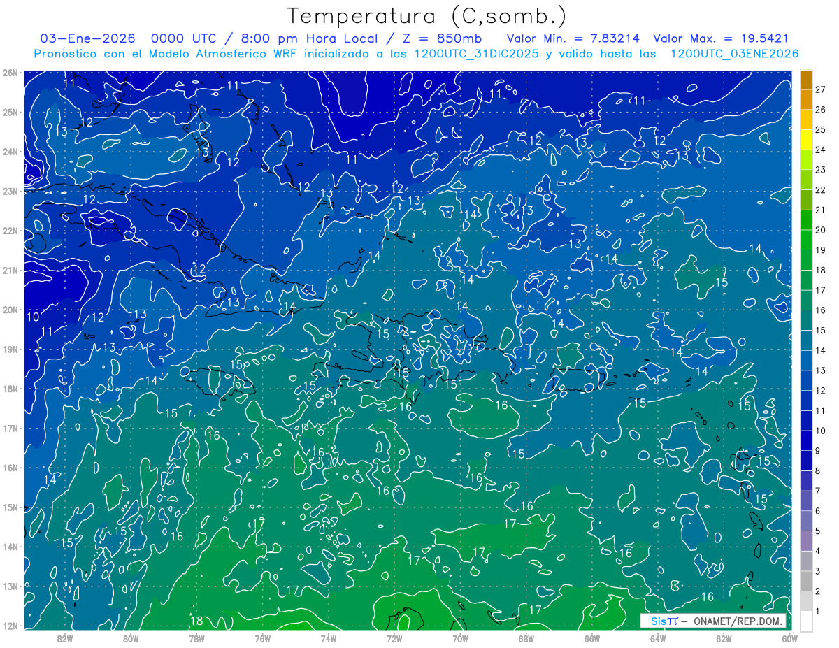
Task: Click the 70W longitude axis label
Action: tap(460, 638)
